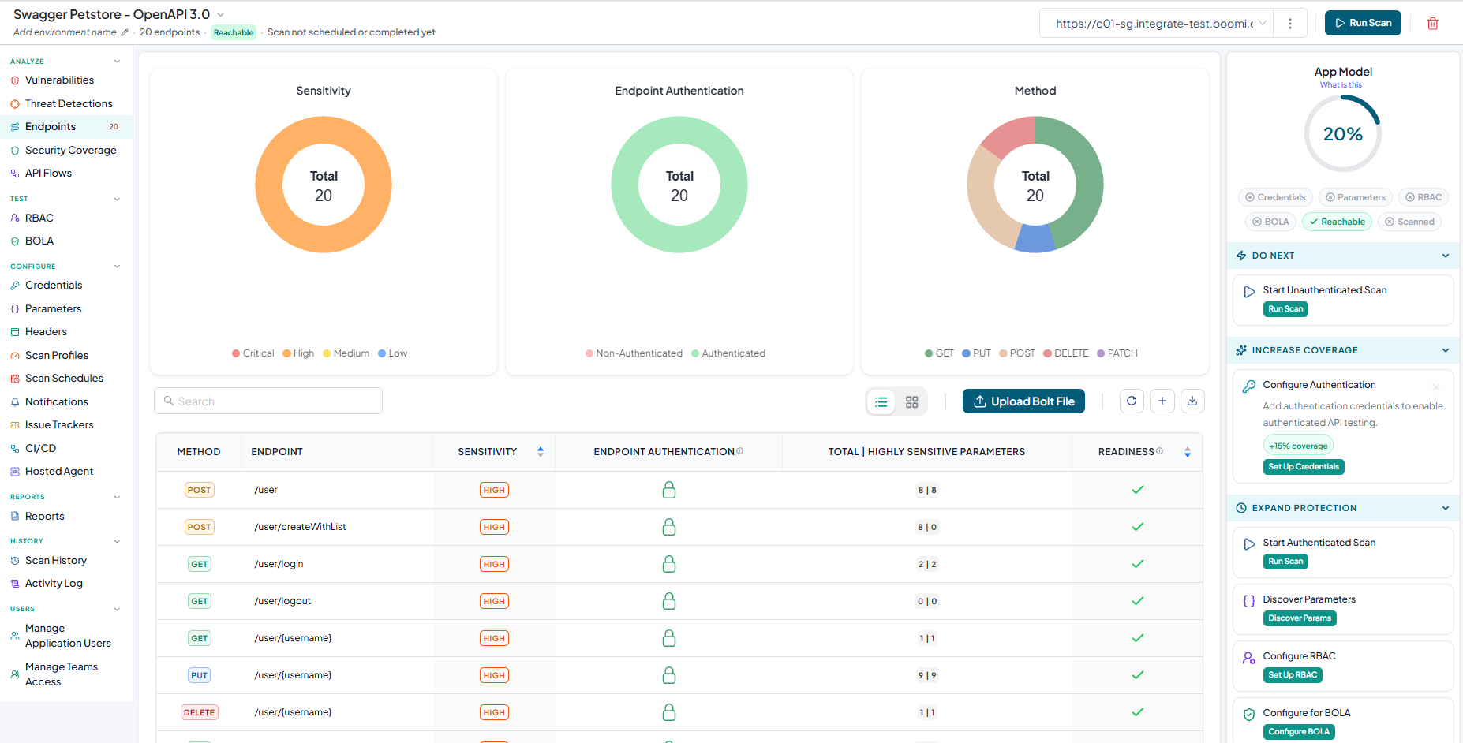
Task: Click the Upload Bolt File button
Action: (x=1024, y=401)
